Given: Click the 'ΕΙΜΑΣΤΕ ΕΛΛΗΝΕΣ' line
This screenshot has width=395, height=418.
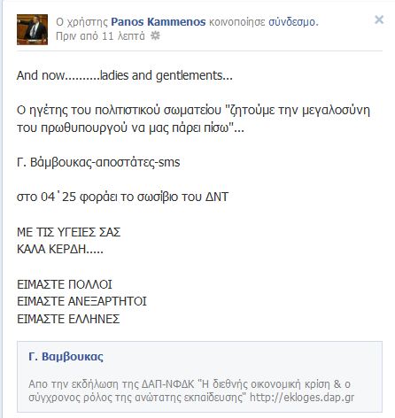Looking at the screenshot, I should click(x=68, y=319).
